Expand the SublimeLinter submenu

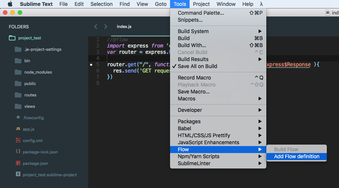pyautogui.click(x=218, y=163)
